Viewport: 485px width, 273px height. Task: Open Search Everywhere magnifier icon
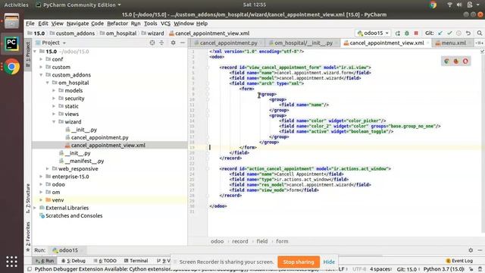click(x=480, y=33)
